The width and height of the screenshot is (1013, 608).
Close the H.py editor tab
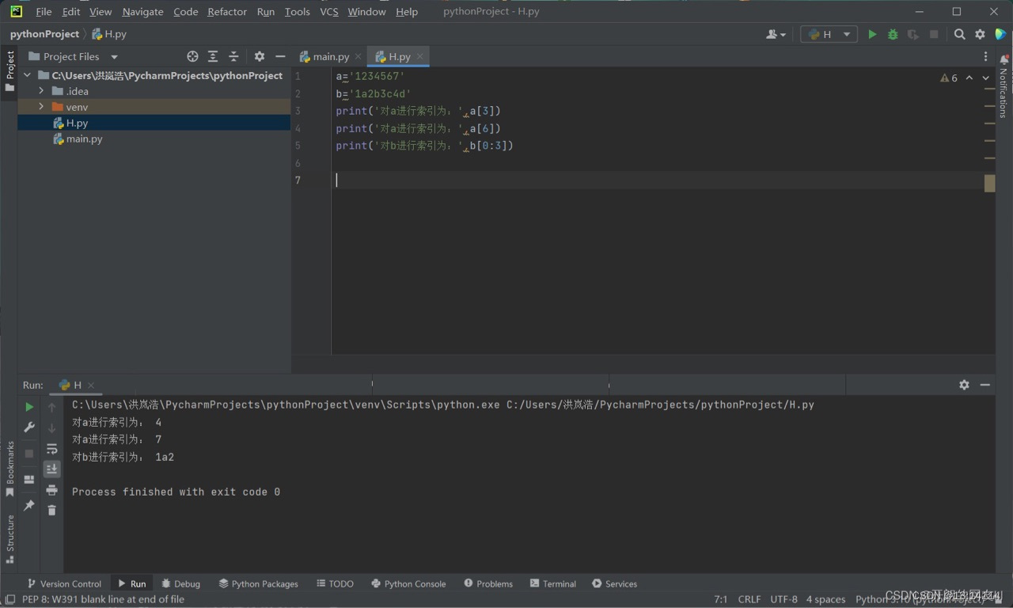(420, 56)
